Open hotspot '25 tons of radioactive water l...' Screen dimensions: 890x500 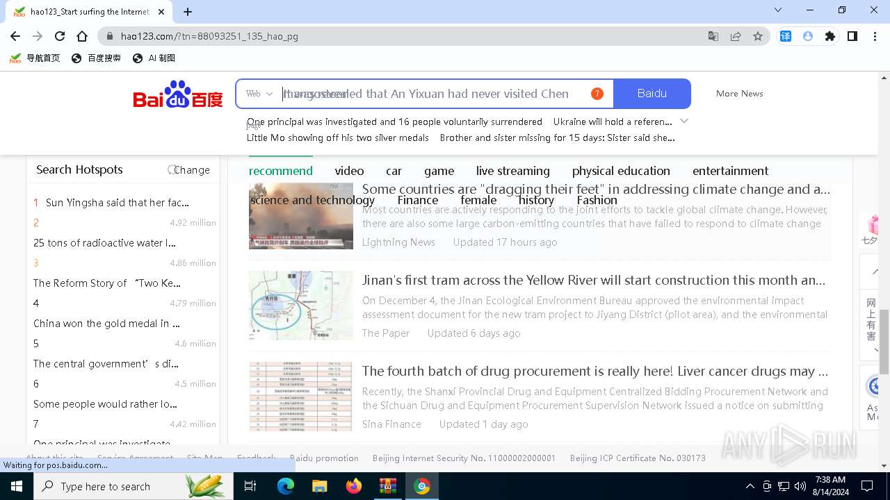104,243
